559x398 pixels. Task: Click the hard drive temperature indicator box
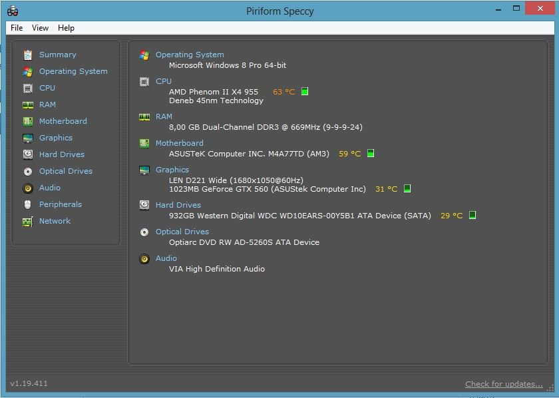click(x=472, y=216)
